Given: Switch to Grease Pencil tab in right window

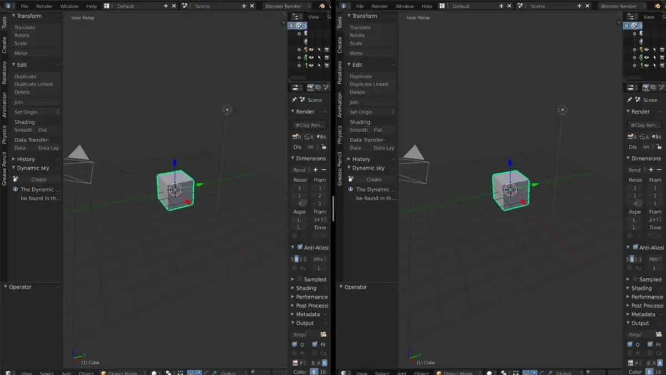Looking at the screenshot, I should coord(340,168).
